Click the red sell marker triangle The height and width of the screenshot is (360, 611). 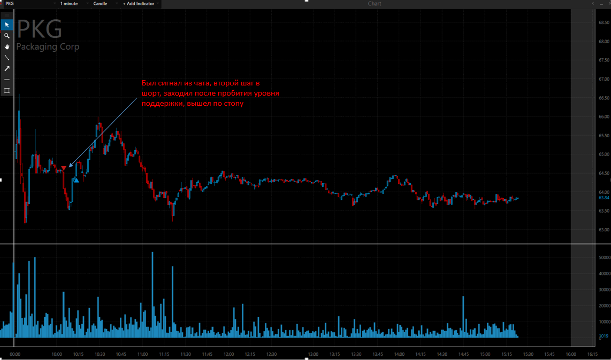tap(64, 168)
